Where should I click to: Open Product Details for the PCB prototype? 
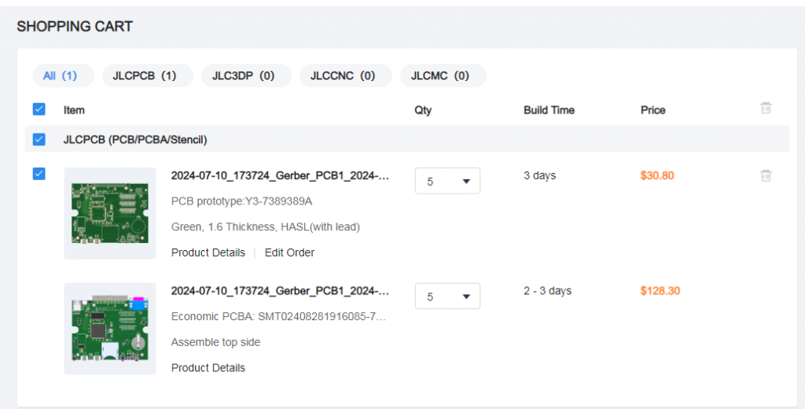(x=208, y=252)
